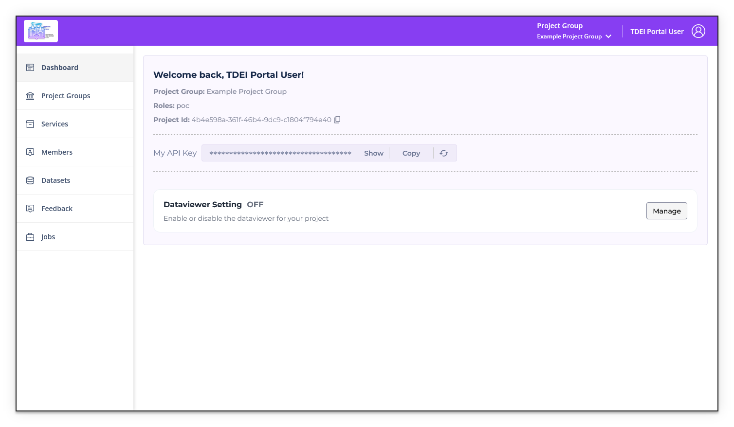
Task: Open Project Groups via its sidebar icon
Action: click(30, 95)
